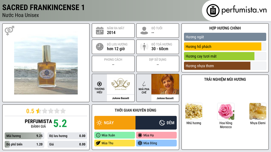
Task: Click the Thời gian khuyên dùng heading
Action: click(135, 110)
